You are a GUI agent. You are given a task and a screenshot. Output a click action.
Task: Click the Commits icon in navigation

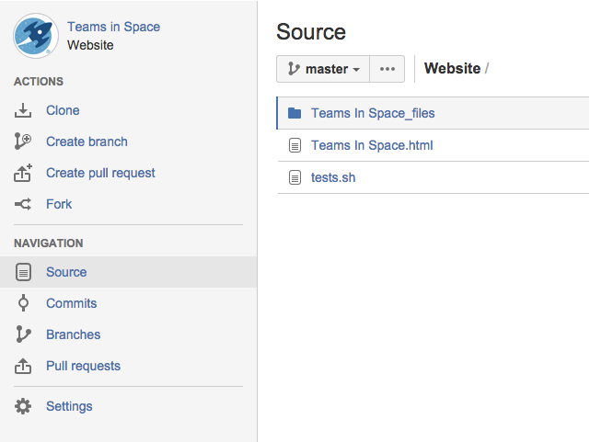[x=24, y=303]
